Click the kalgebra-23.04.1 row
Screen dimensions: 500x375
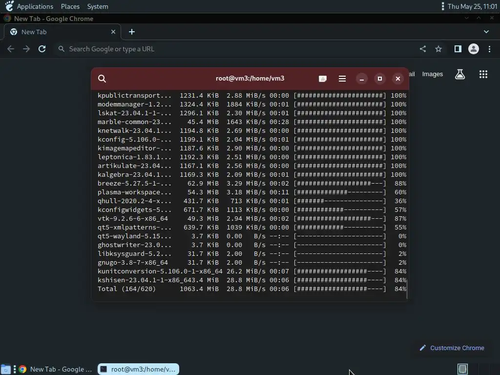click(x=252, y=174)
